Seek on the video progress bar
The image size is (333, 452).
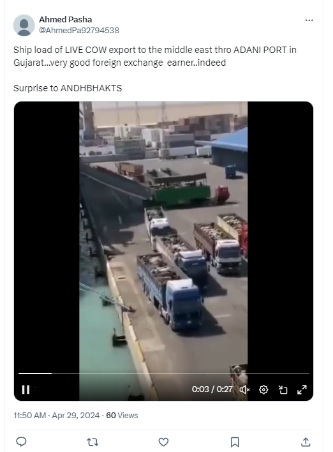click(x=163, y=373)
